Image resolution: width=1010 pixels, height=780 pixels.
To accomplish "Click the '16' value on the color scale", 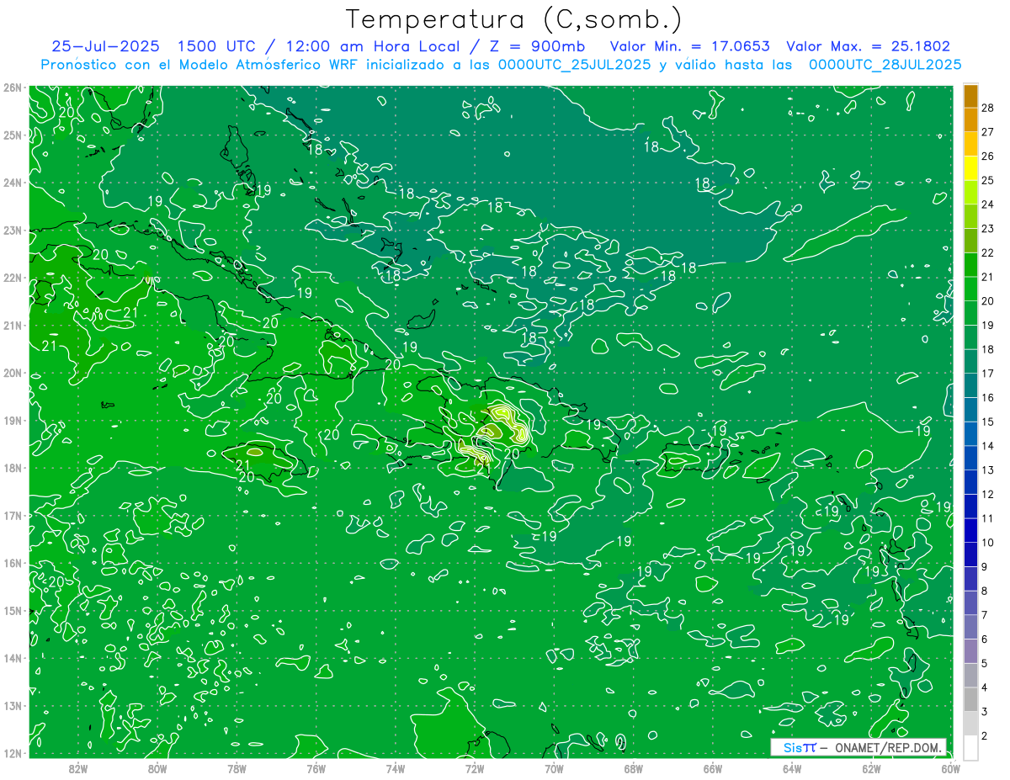I will tap(987, 397).
